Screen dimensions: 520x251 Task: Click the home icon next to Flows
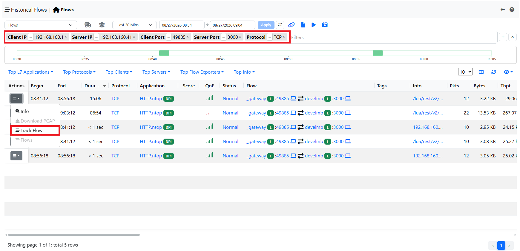(56, 10)
